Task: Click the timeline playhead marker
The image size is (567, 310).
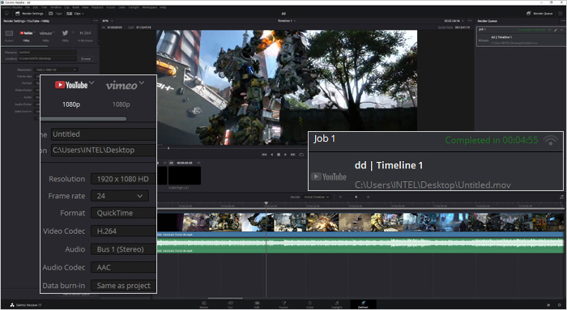Action: (x=266, y=204)
